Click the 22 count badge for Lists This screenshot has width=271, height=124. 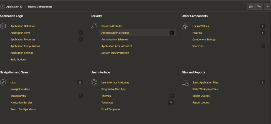(x=80, y=82)
